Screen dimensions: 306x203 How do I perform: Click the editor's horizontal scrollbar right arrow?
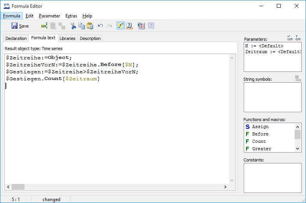pos(225,187)
